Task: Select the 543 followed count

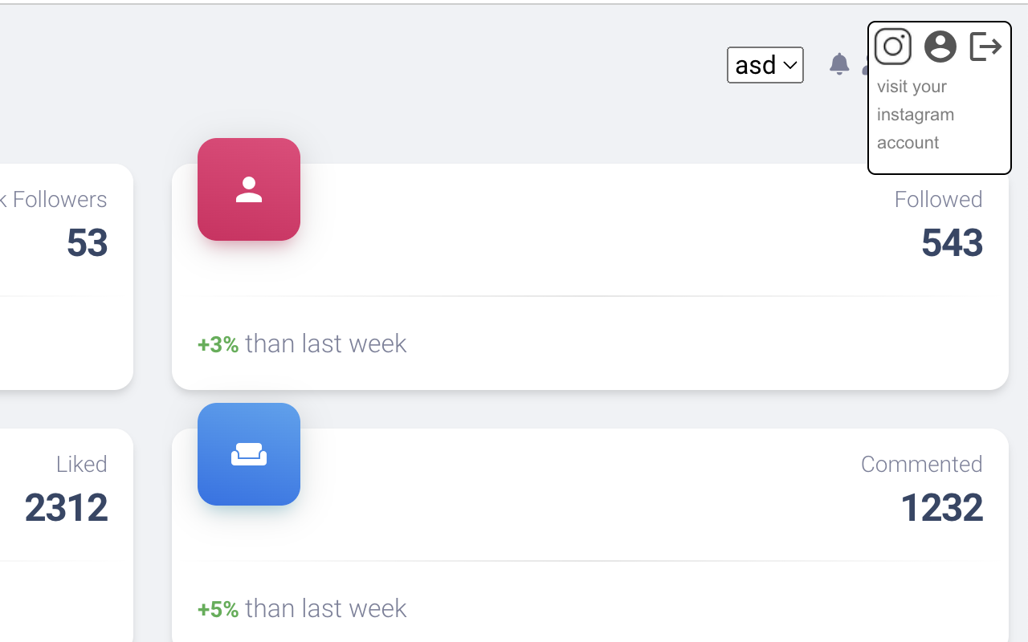Action: coord(952,243)
